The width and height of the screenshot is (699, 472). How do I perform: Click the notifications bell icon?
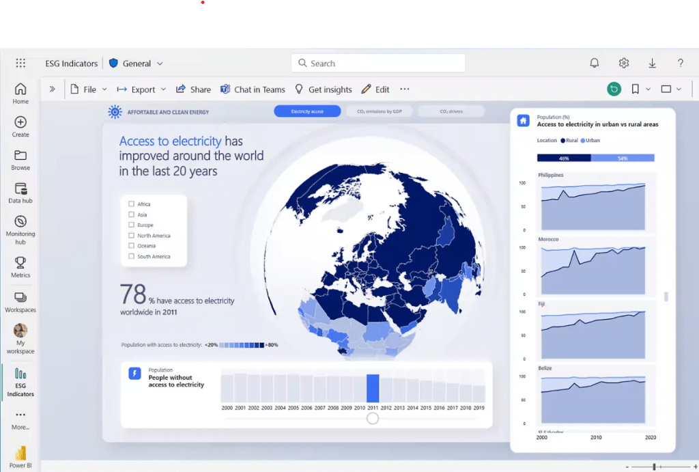click(594, 63)
